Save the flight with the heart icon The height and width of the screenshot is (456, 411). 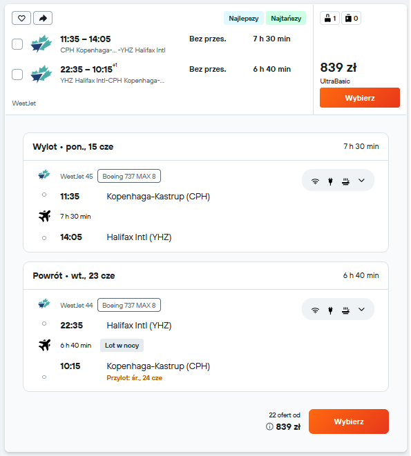(21, 18)
